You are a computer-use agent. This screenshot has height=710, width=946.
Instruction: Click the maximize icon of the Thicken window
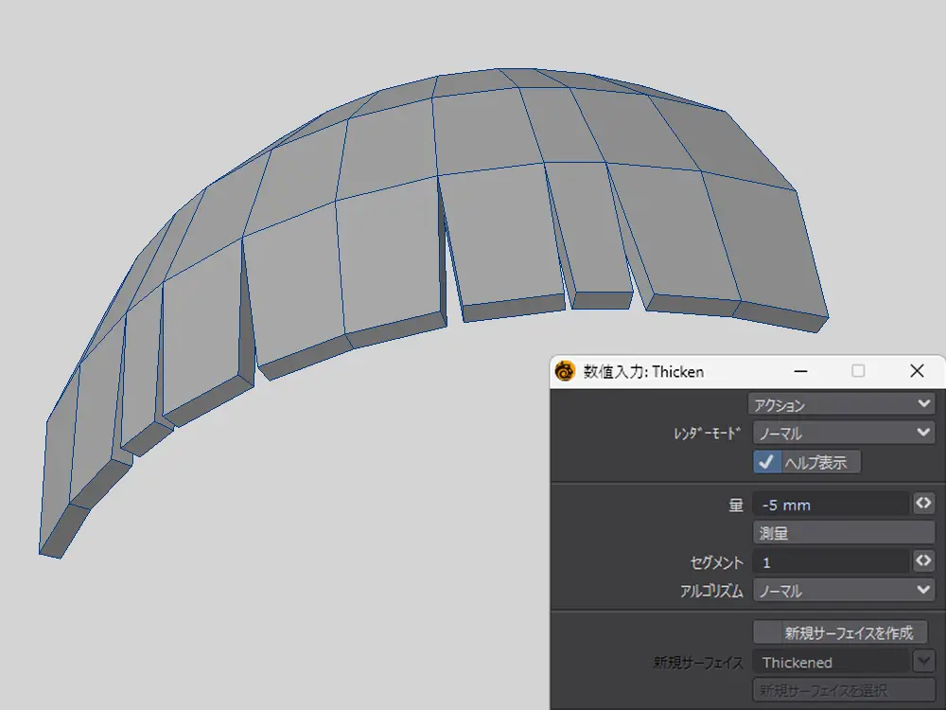pyautogui.click(x=858, y=371)
